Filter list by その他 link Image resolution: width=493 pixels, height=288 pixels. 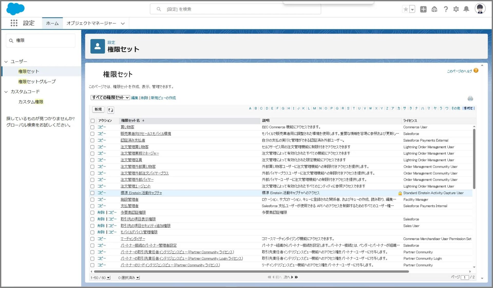(x=456, y=108)
